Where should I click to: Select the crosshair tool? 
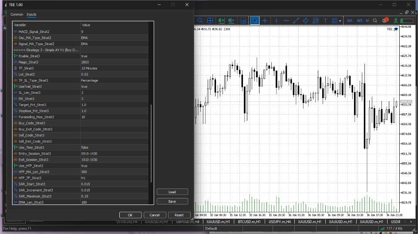pyautogui.click(x=265, y=21)
